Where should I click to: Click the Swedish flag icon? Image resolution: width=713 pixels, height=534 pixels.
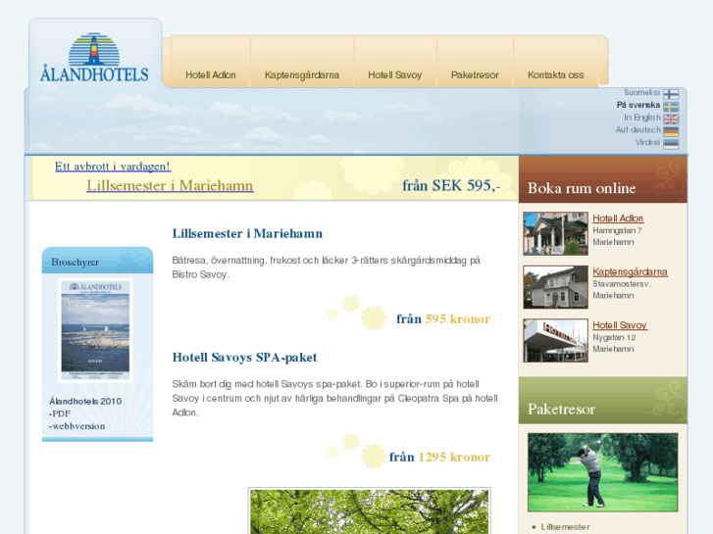[671, 107]
